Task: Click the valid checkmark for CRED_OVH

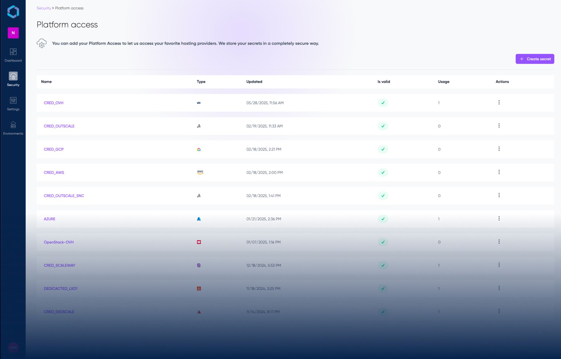Action: pos(383,103)
